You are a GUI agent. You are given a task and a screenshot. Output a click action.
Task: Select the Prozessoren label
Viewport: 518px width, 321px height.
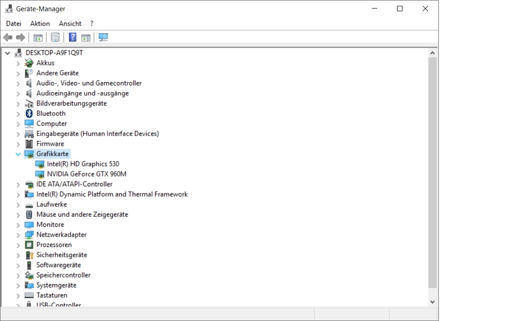point(54,245)
